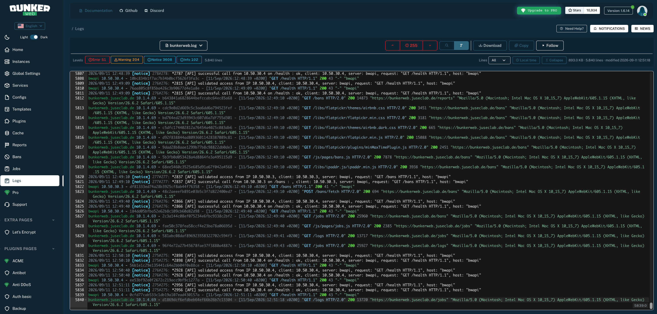Toggle Collapse log lines

pos(554,60)
